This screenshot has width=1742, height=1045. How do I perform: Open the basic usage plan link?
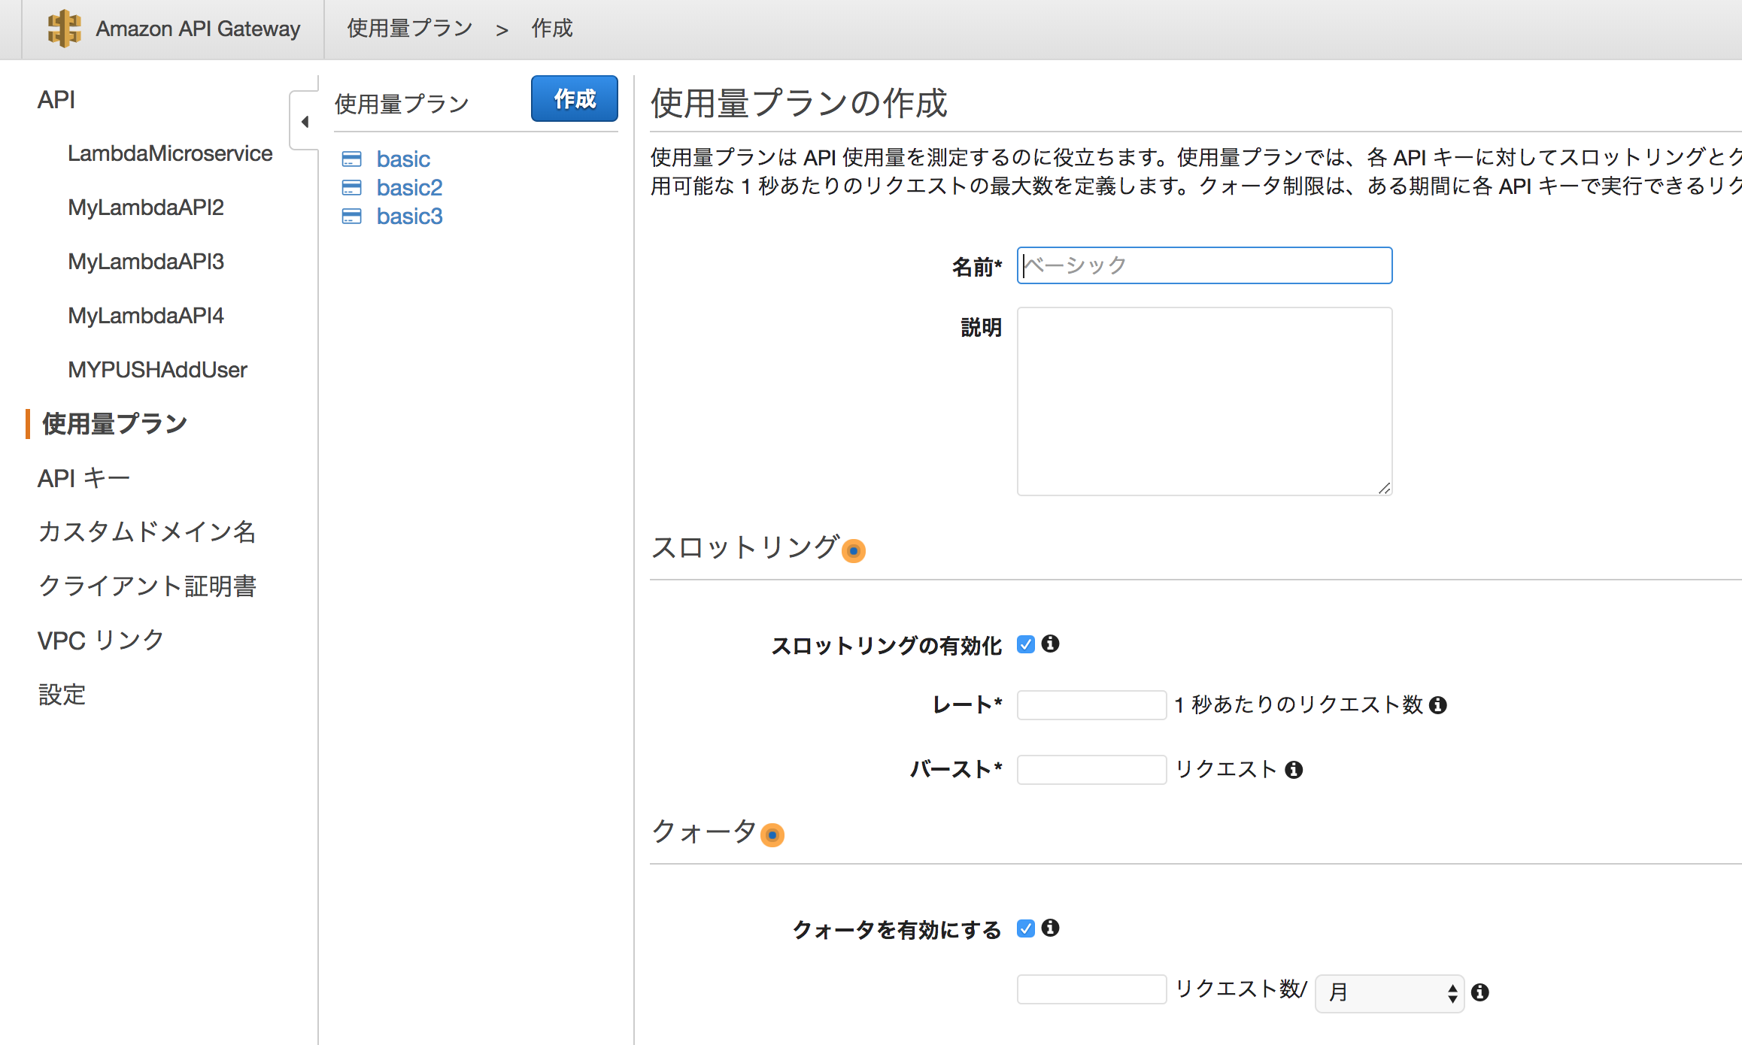coord(403,159)
